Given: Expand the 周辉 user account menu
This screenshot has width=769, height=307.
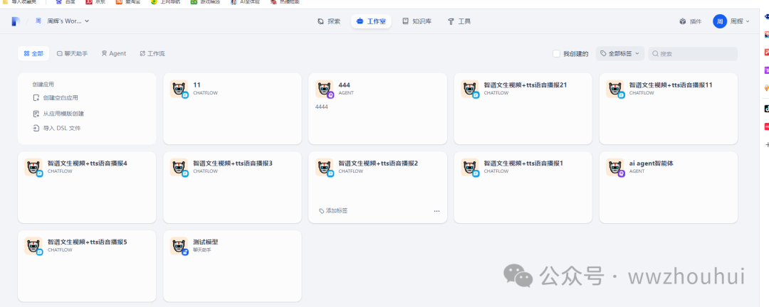Looking at the screenshot, I should (x=731, y=21).
